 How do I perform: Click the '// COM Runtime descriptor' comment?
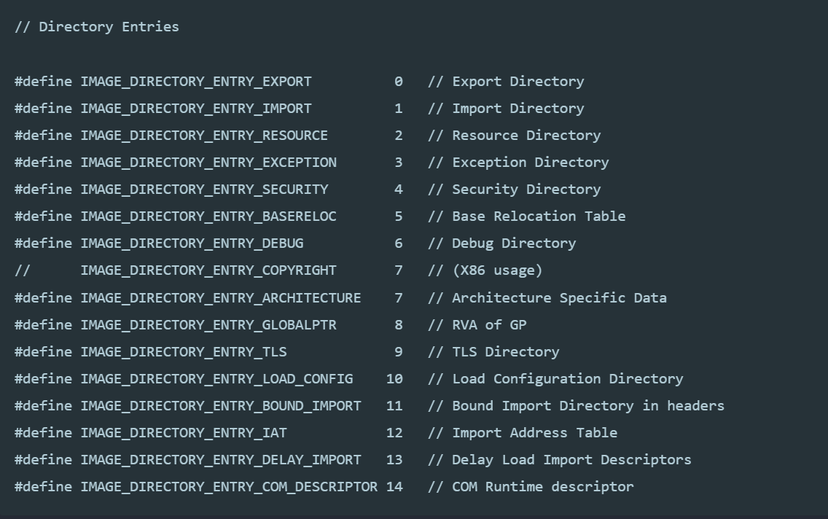point(531,486)
